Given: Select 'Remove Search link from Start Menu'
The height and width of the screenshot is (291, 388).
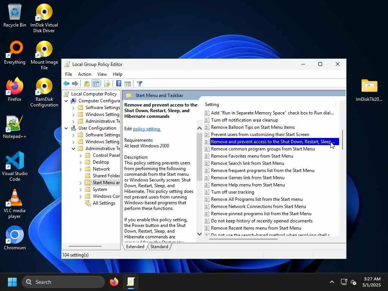Looking at the screenshot, I should click(247, 163).
